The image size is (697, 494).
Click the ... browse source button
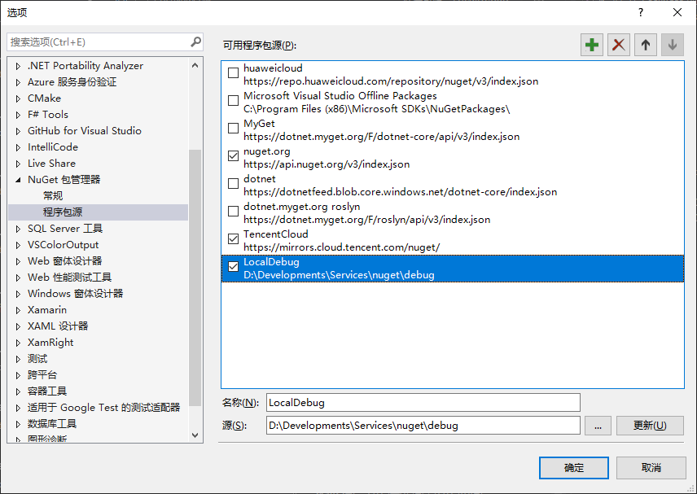click(x=598, y=426)
